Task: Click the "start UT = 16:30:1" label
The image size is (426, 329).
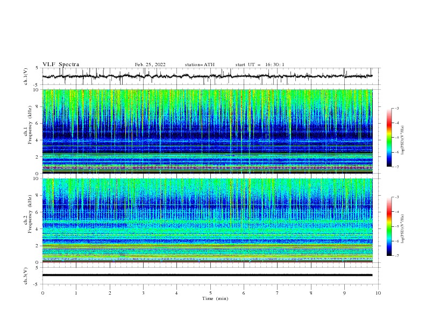Action: [260, 65]
